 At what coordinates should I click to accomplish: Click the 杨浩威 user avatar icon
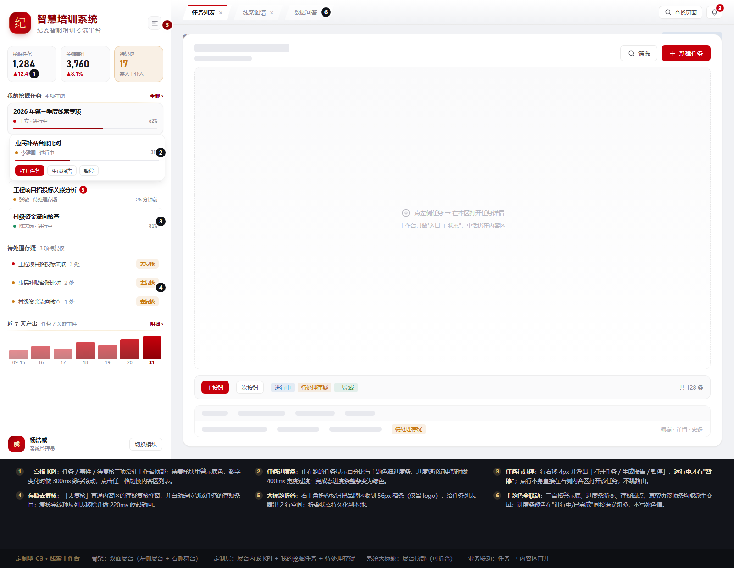[17, 444]
